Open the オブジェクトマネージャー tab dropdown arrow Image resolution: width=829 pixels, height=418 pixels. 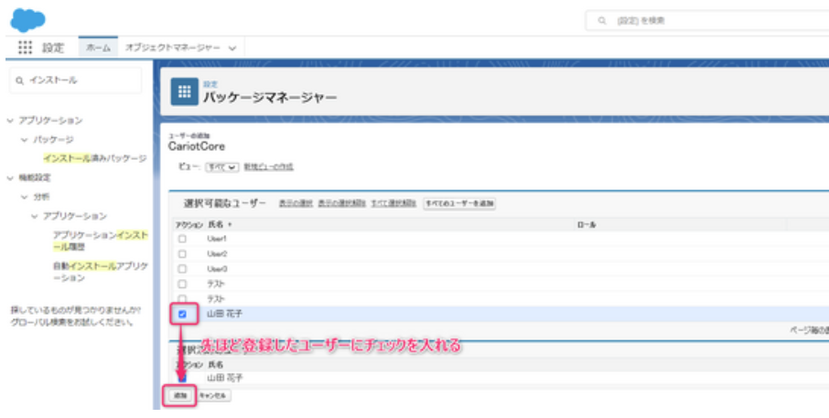point(232,48)
